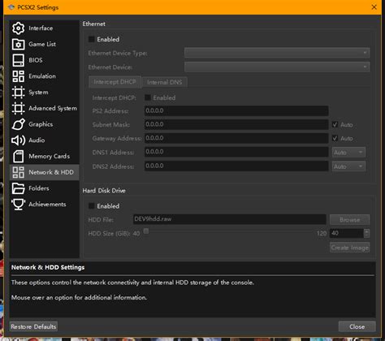
Task: Click the Restore Defaults button
Action: click(33, 326)
